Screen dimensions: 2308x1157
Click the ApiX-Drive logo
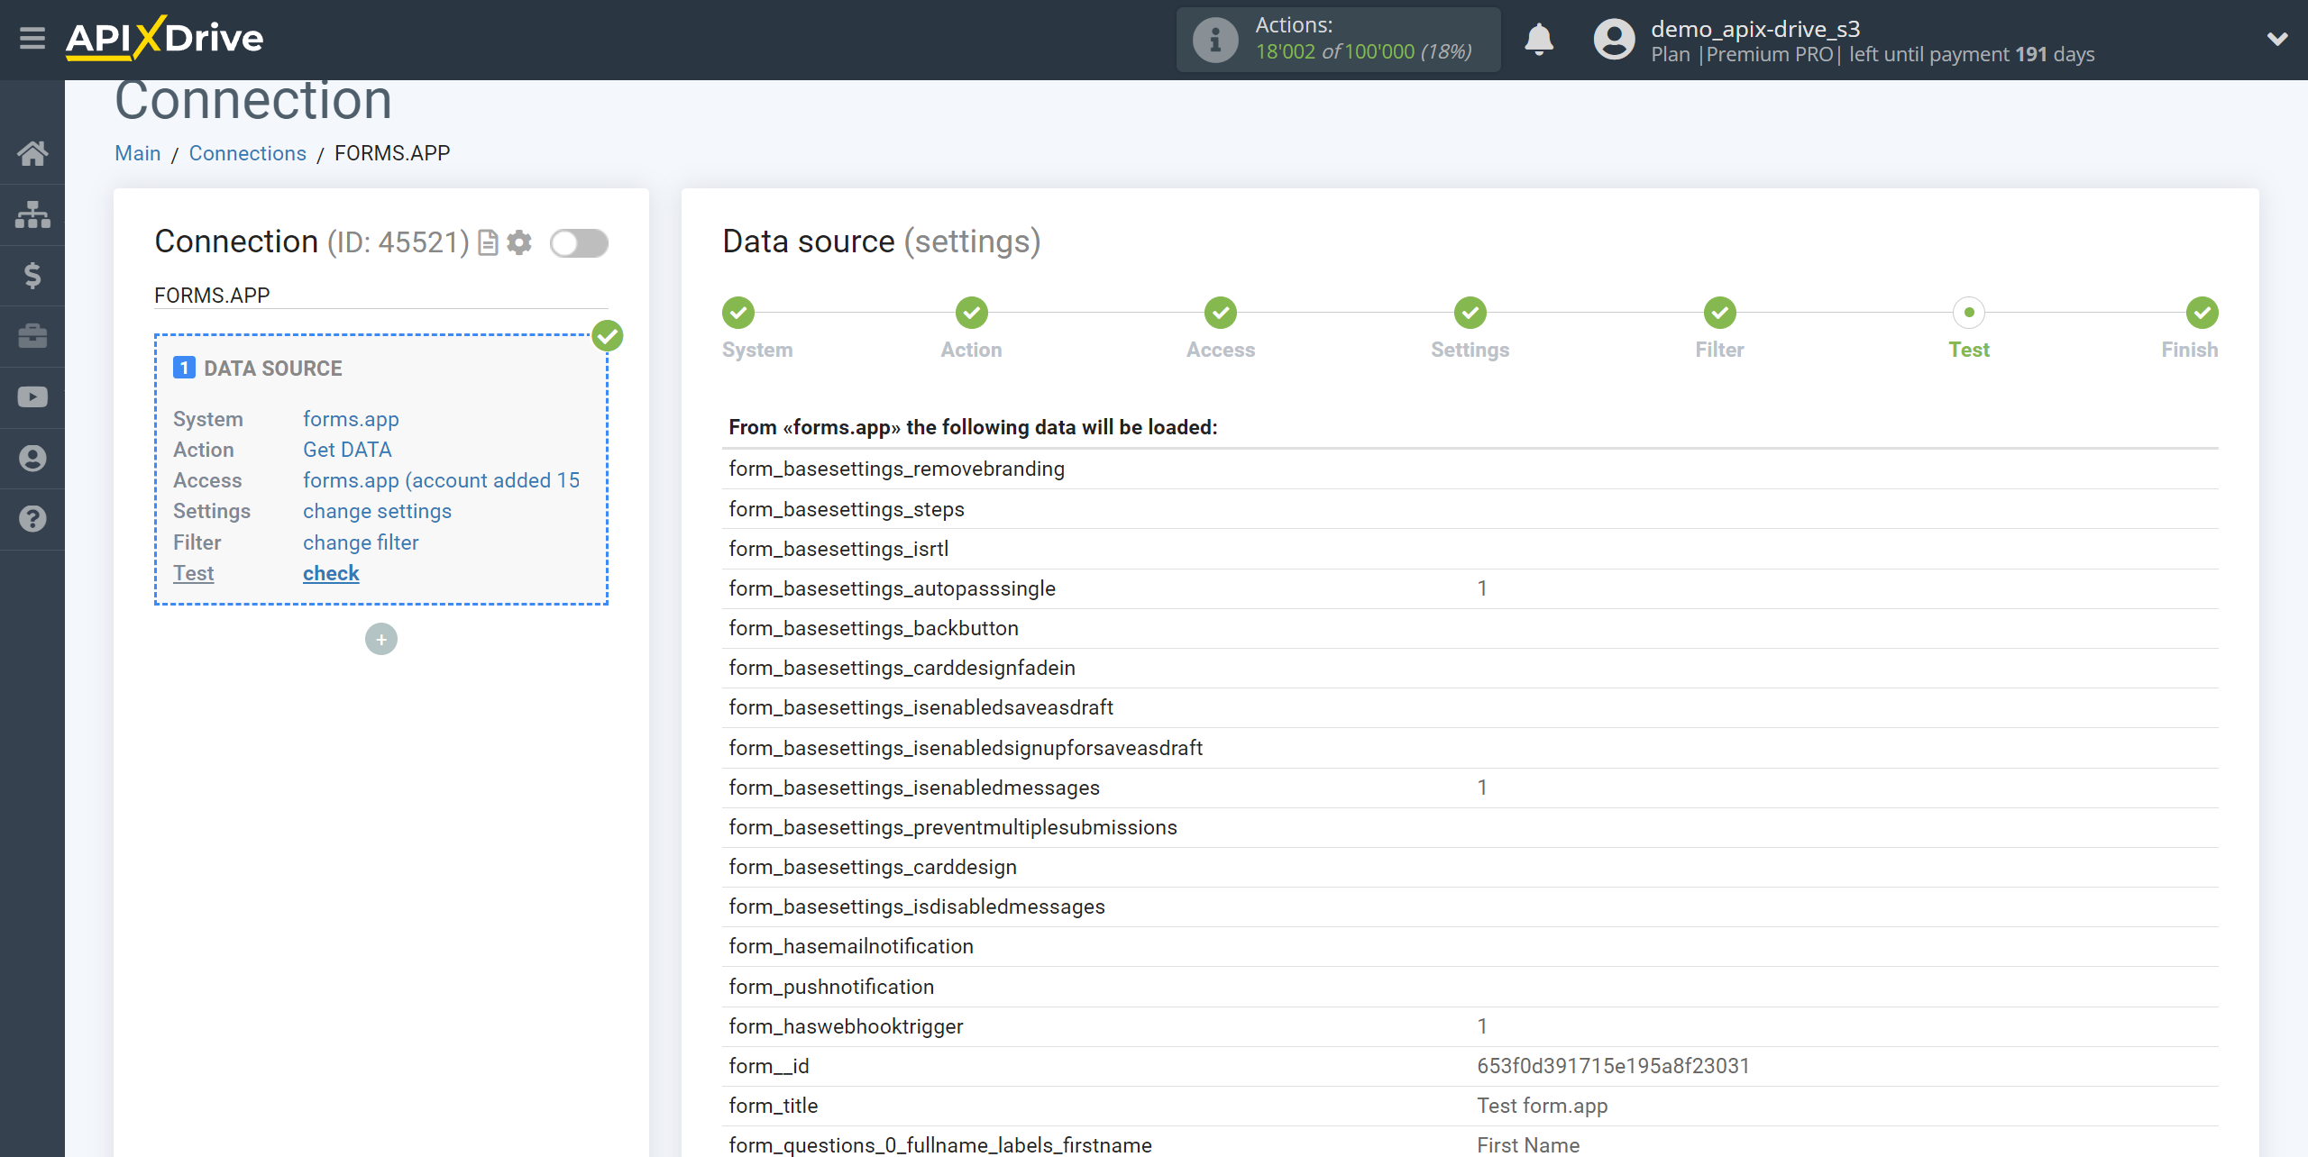point(164,38)
